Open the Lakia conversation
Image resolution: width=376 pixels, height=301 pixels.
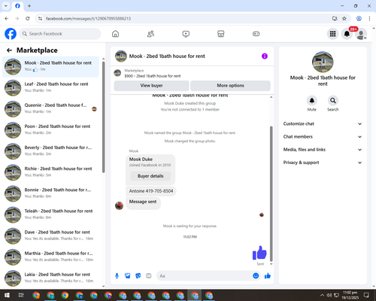(50, 278)
